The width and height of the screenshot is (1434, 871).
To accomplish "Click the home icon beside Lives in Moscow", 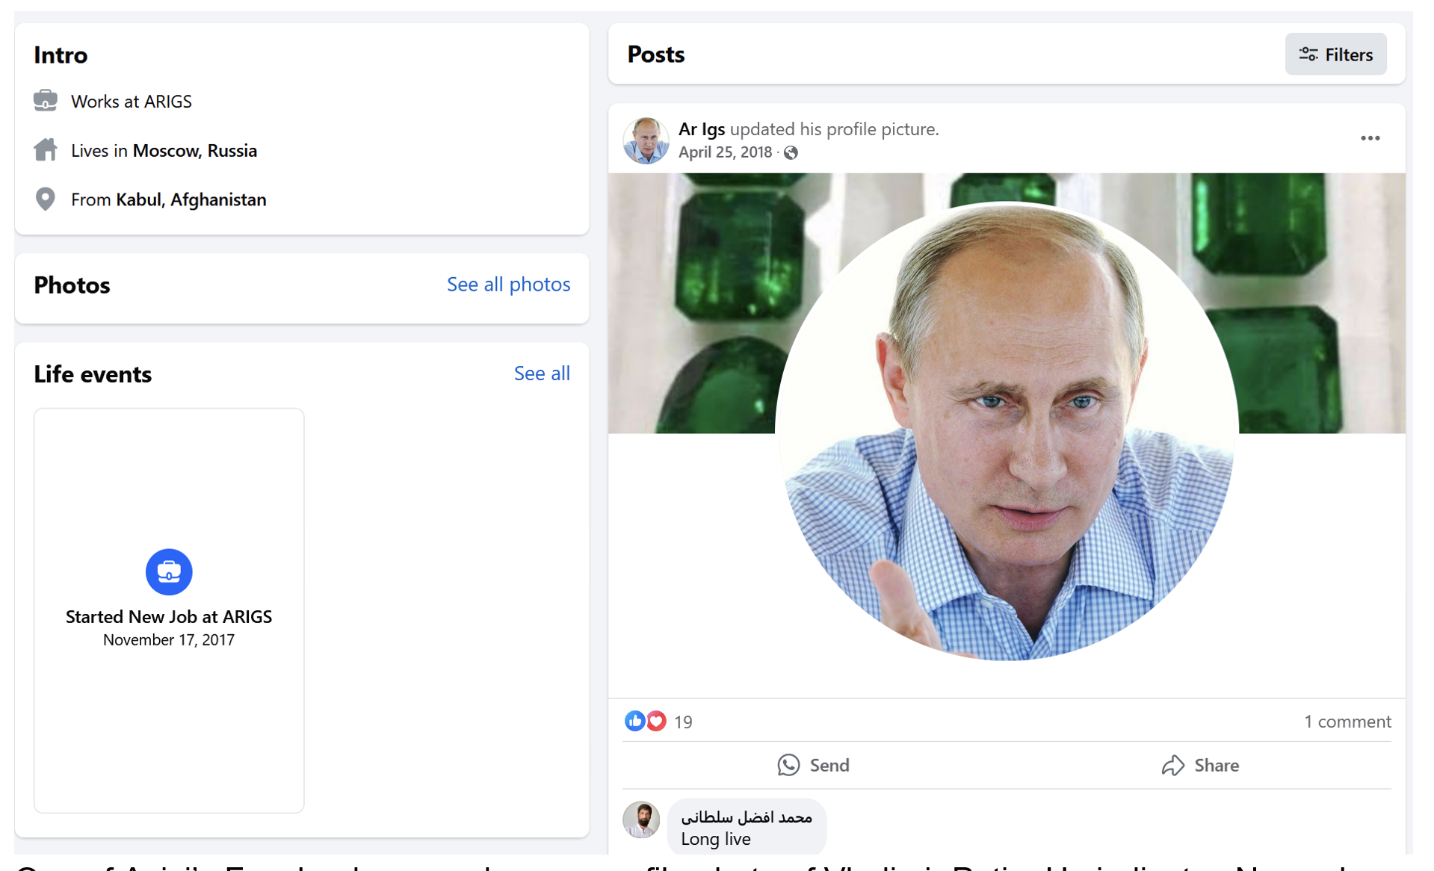I will [46, 149].
